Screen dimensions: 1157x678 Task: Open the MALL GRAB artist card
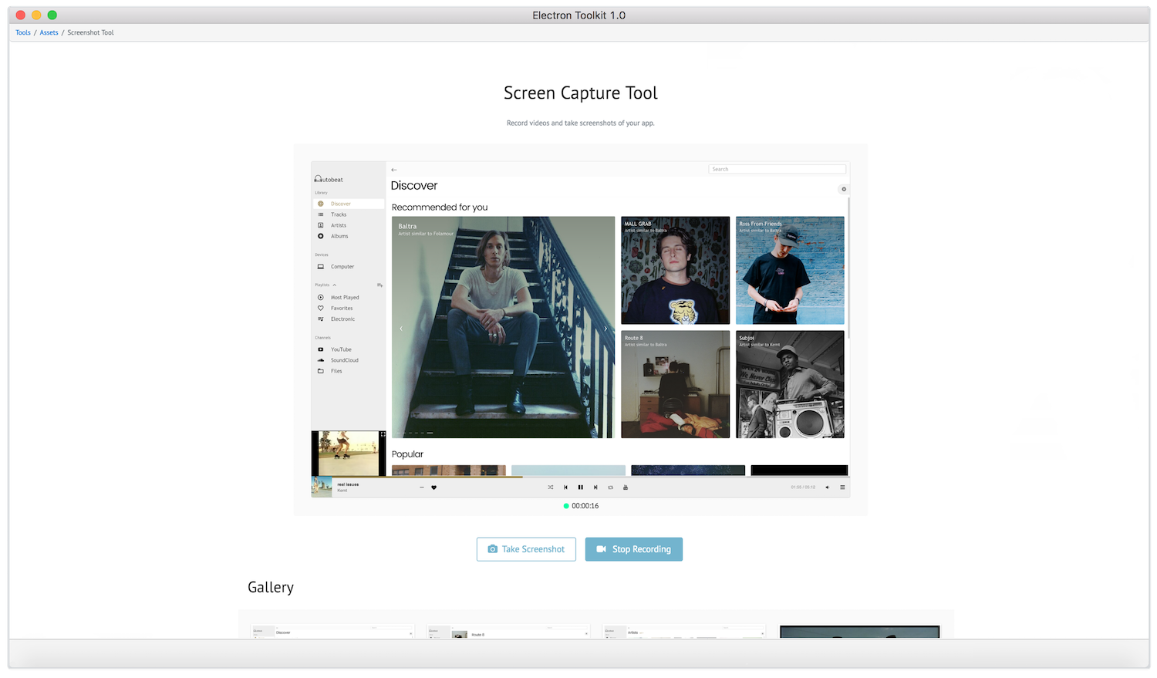[676, 270]
